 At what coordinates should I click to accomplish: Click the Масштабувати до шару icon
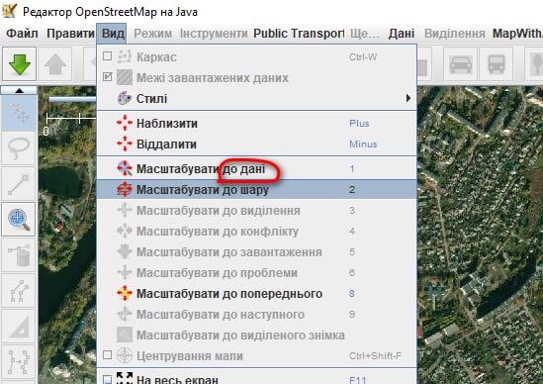(125, 190)
